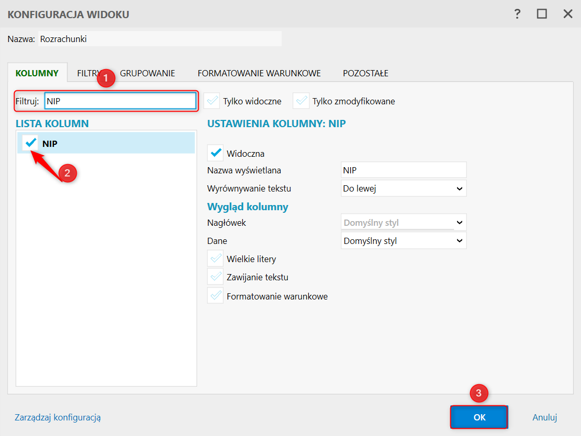The image size is (581, 436).
Task: Enable Wielkie litery checkbox
Action: [215, 258]
